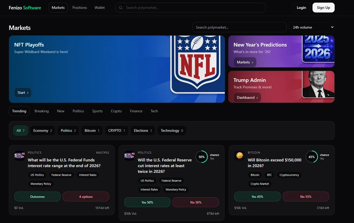The height and width of the screenshot is (223, 354).
Task: Click the rate-cut market flag icon
Action: click(129, 155)
